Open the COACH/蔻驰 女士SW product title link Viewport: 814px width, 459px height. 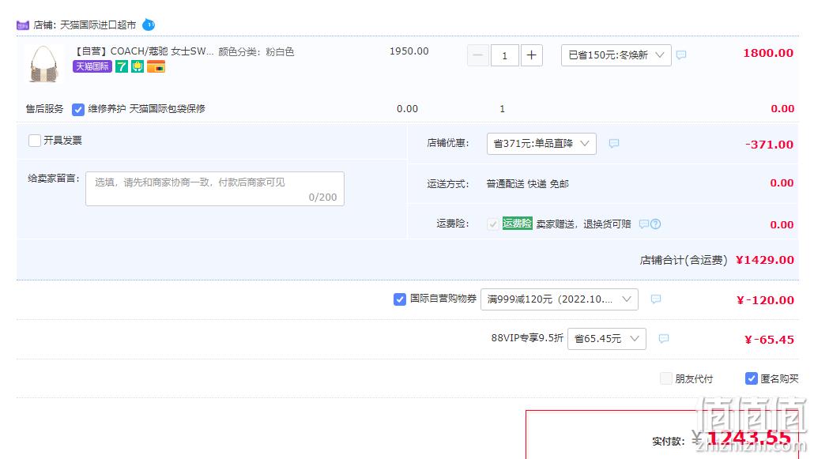(x=143, y=51)
